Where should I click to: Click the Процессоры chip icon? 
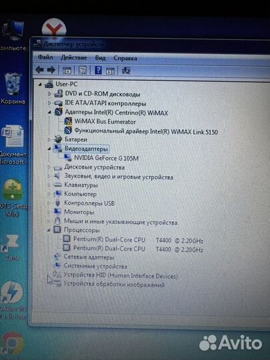tap(57, 229)
